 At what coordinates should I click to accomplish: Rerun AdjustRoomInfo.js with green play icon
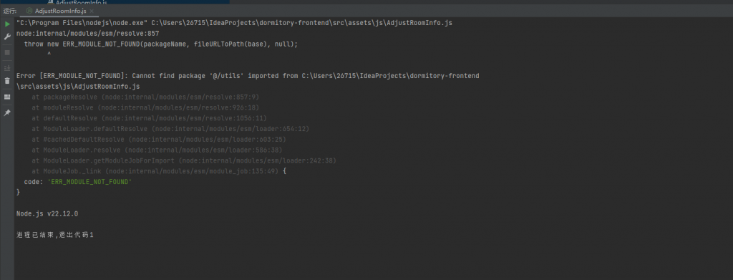pos(7,24)
